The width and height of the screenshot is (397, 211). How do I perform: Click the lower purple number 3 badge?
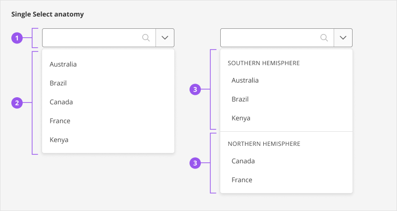tap(195, 163)
